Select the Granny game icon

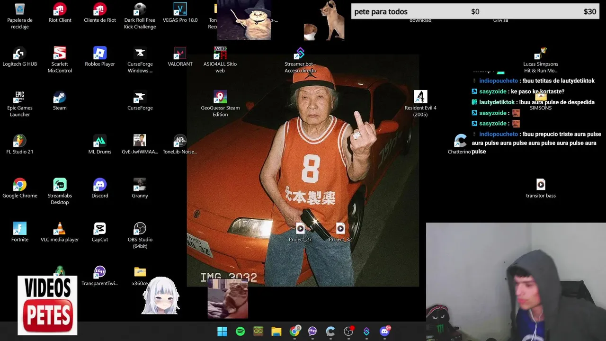(140, 188)
